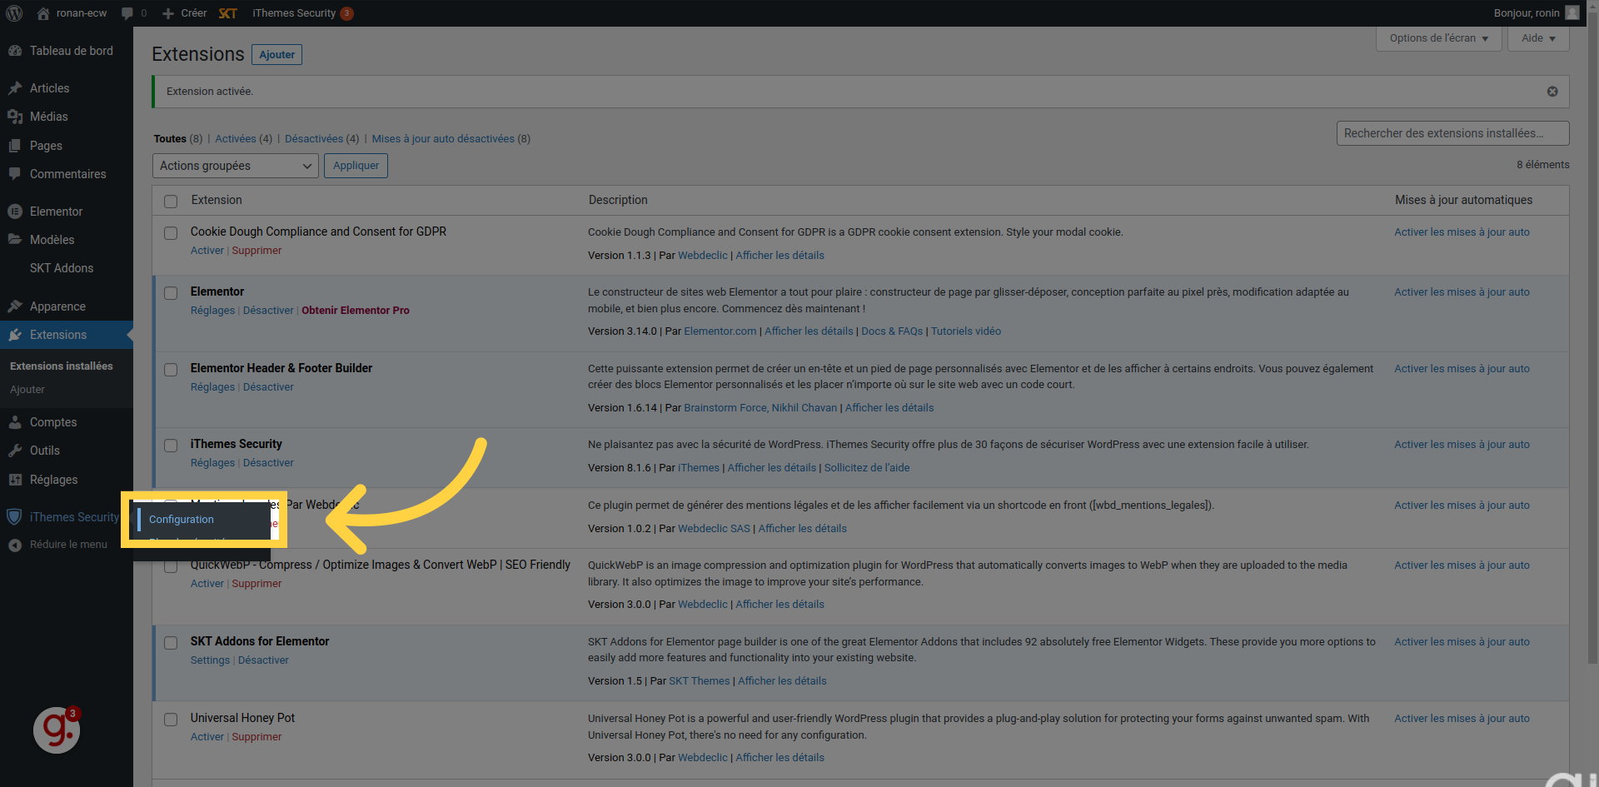Click the plus icon for Créer

point(168,13)
